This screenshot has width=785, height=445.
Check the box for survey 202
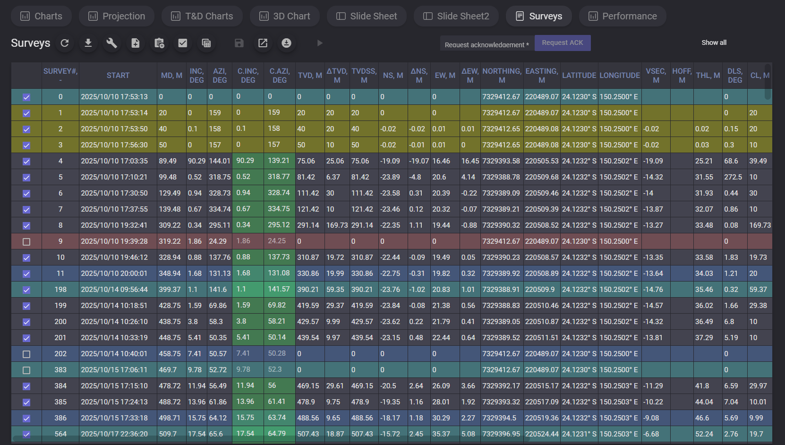(x=26, y=354)
